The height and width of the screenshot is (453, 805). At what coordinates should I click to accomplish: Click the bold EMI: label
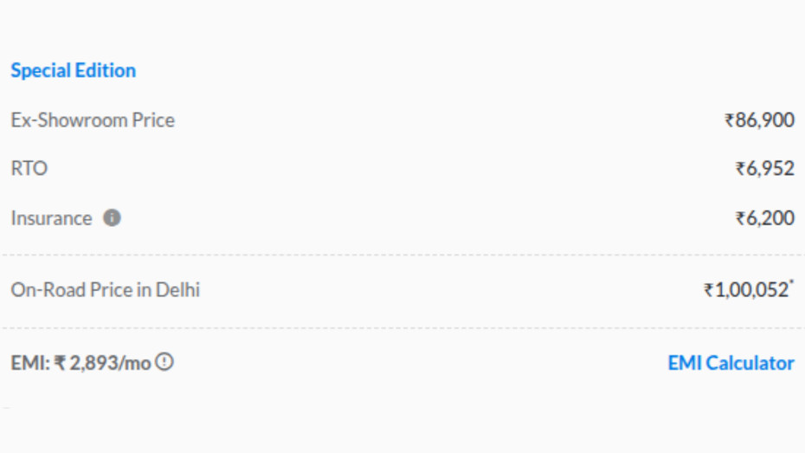coord(30,363)
